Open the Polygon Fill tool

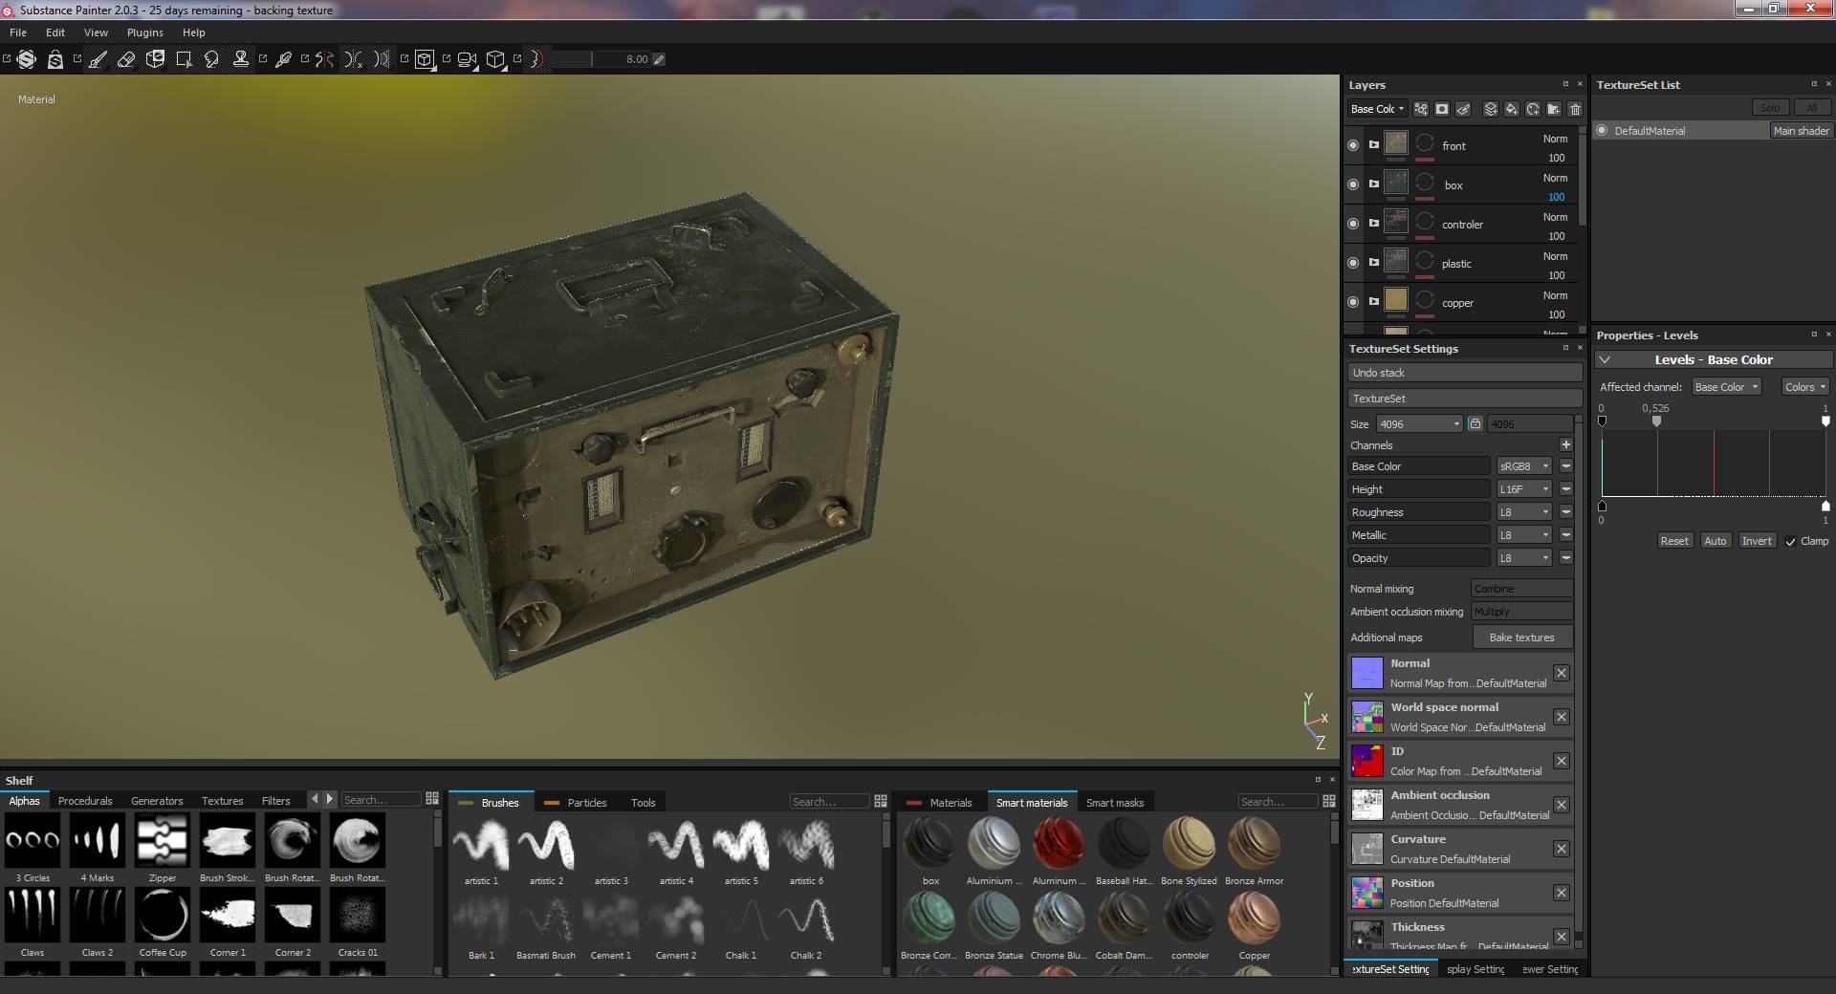tap(185, 59)
